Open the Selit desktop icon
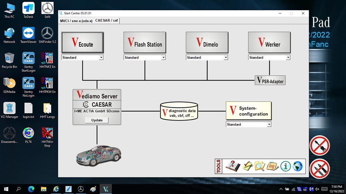The image size is (346, 194). pyautogui.click(x=47, y=10)
